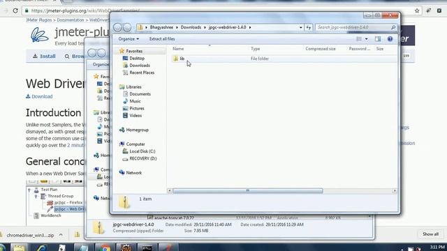447x251 pixels.
Task: Sort by the Name column header
Action: pyautogui.click(x=178, y=49)
